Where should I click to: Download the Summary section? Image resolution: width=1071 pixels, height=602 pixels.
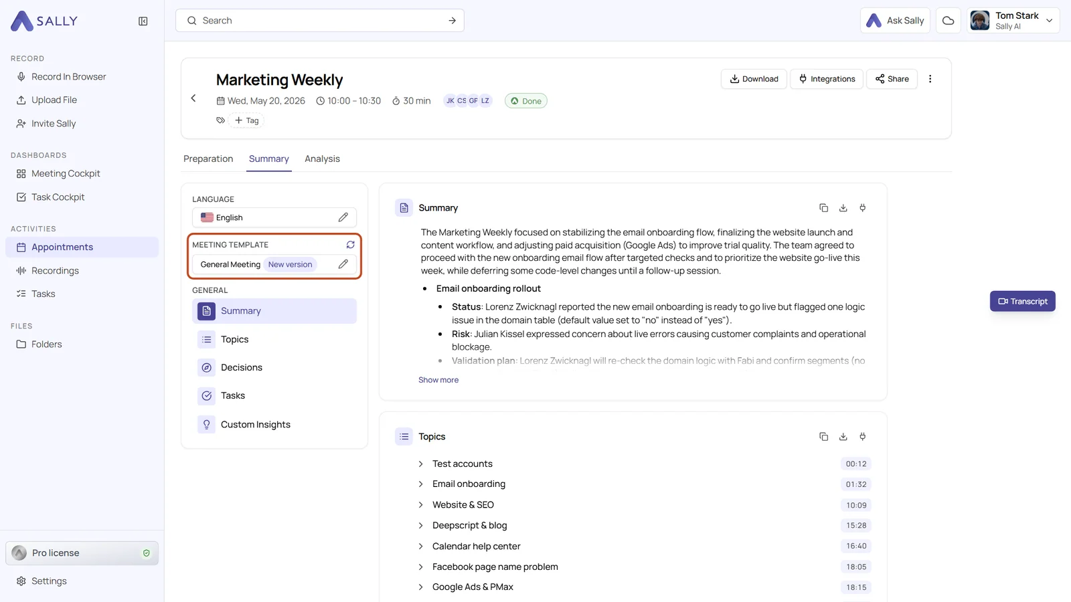[843, 208]
